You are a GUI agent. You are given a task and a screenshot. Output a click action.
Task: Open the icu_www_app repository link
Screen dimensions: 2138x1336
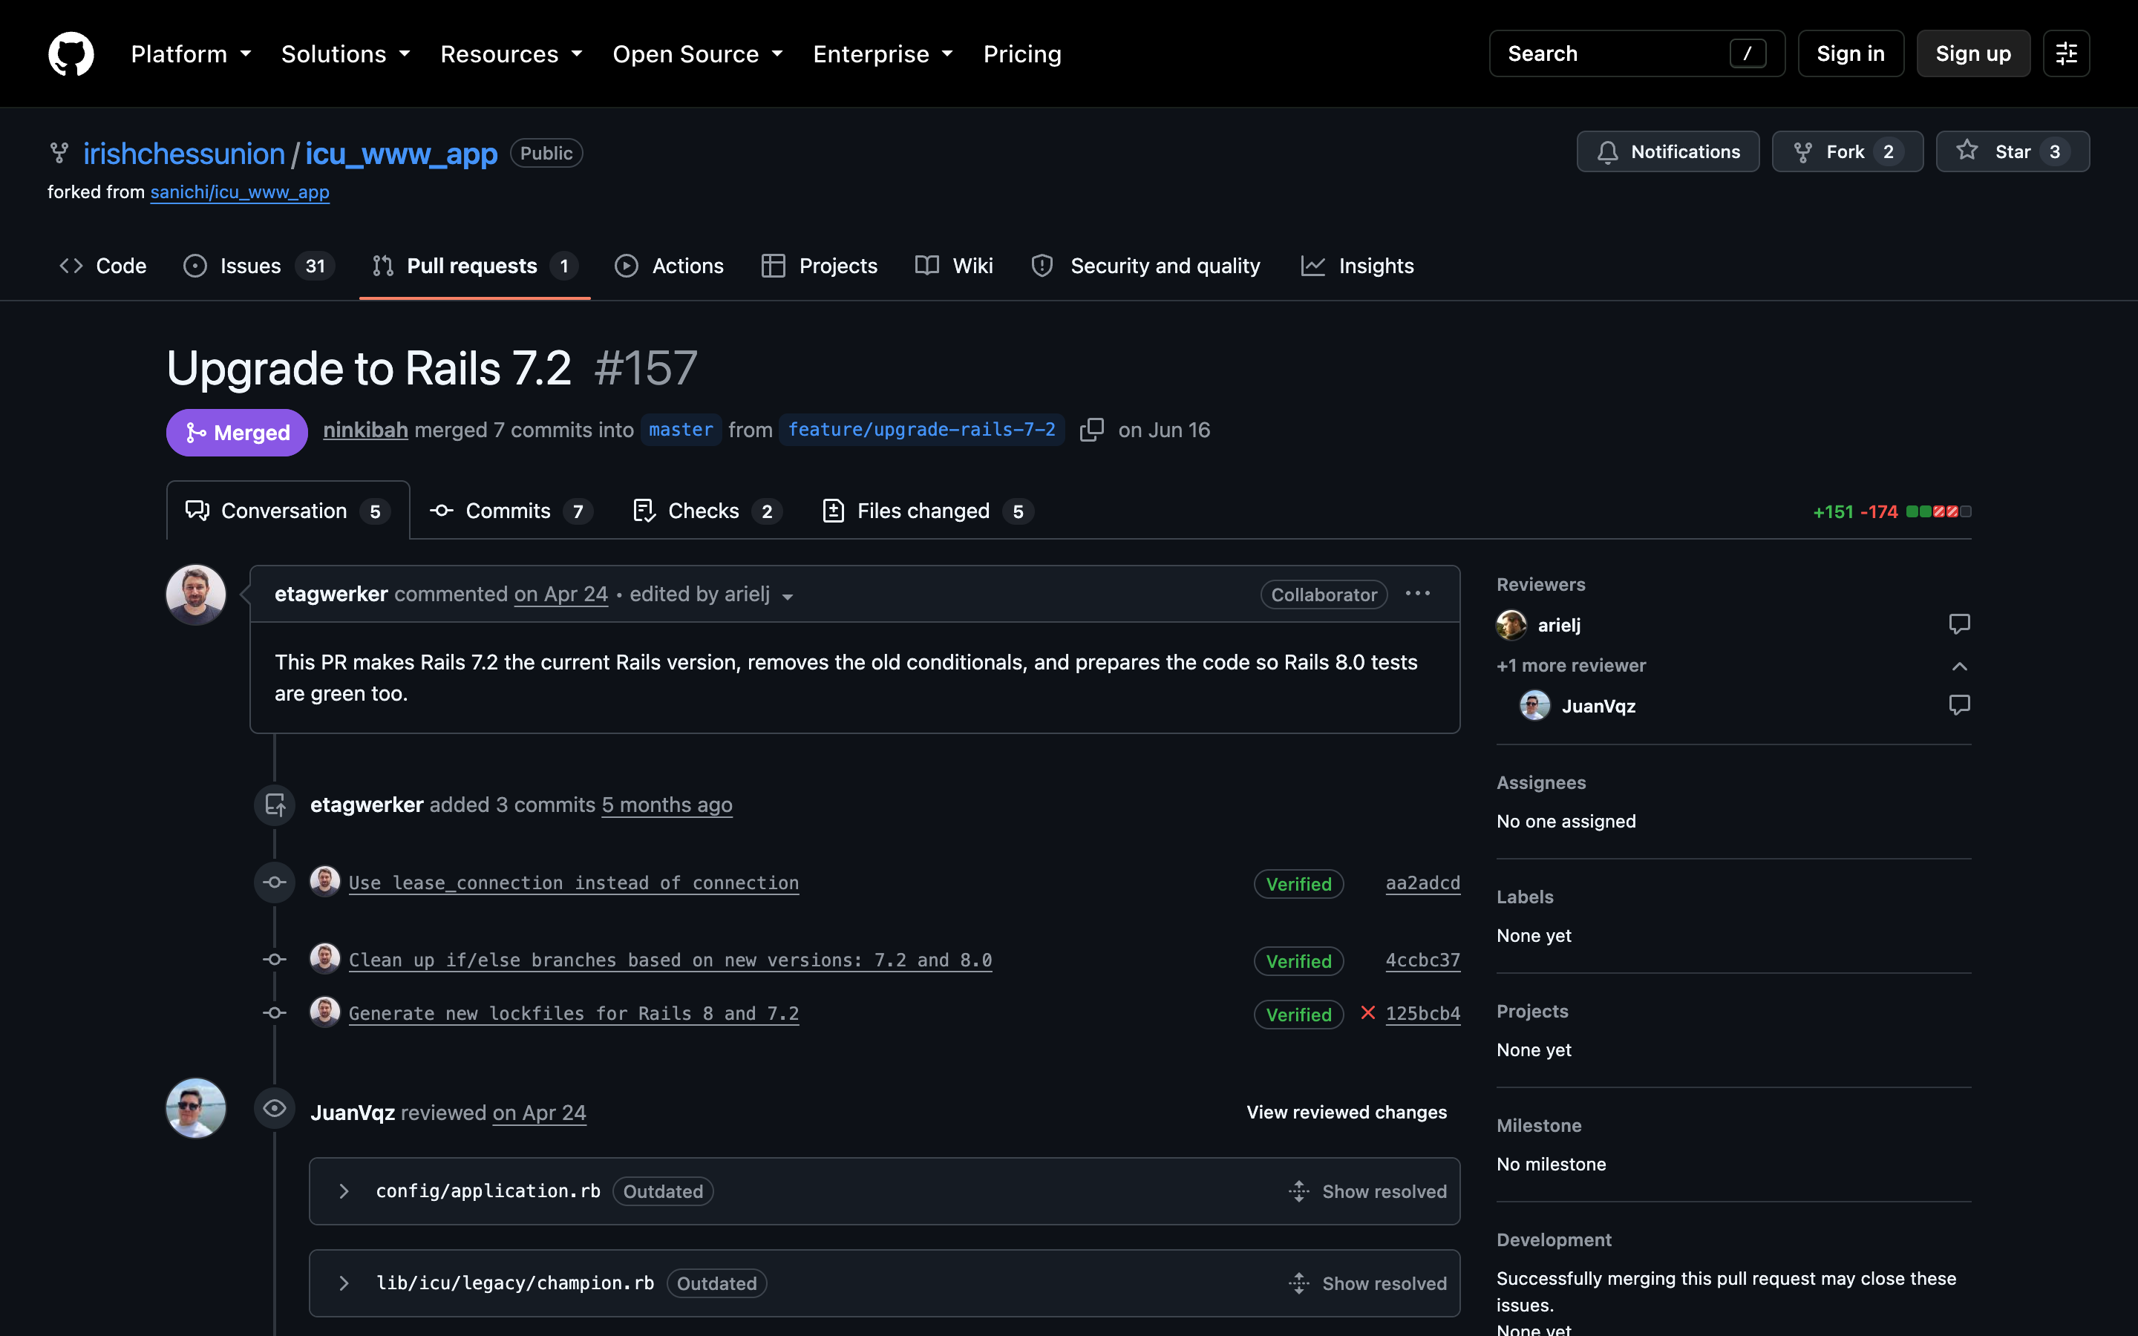click(x=401, y=154)
